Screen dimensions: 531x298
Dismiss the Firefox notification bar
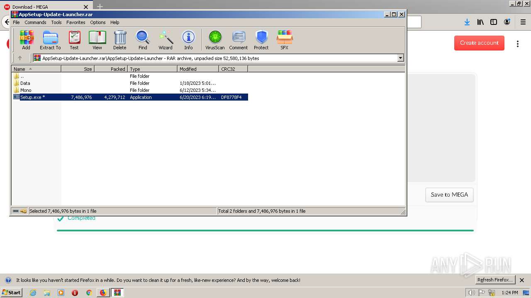click(522, 280)
